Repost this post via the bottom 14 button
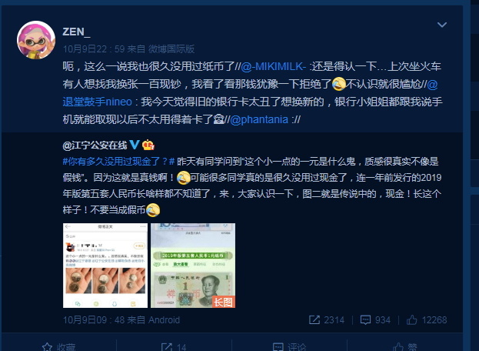The image size is (479, 351). coord(174,346)
